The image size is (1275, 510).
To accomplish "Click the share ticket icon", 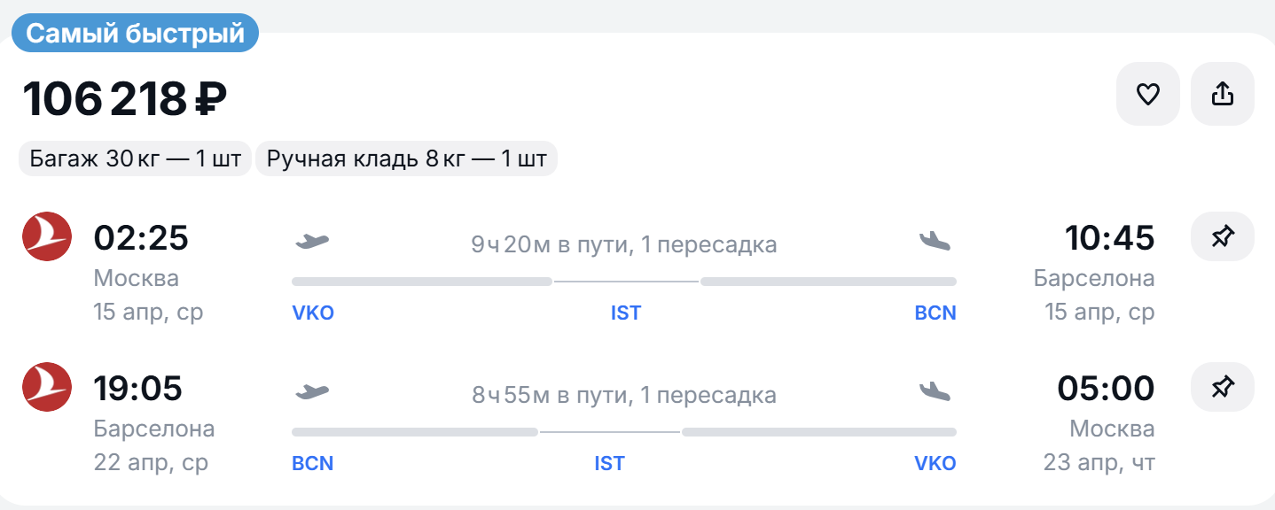I will (1222, 94).
